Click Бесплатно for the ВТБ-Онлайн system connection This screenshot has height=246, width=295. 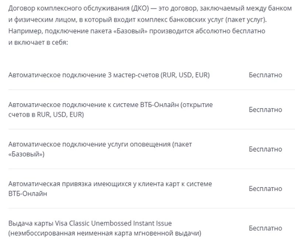[265, 110]
